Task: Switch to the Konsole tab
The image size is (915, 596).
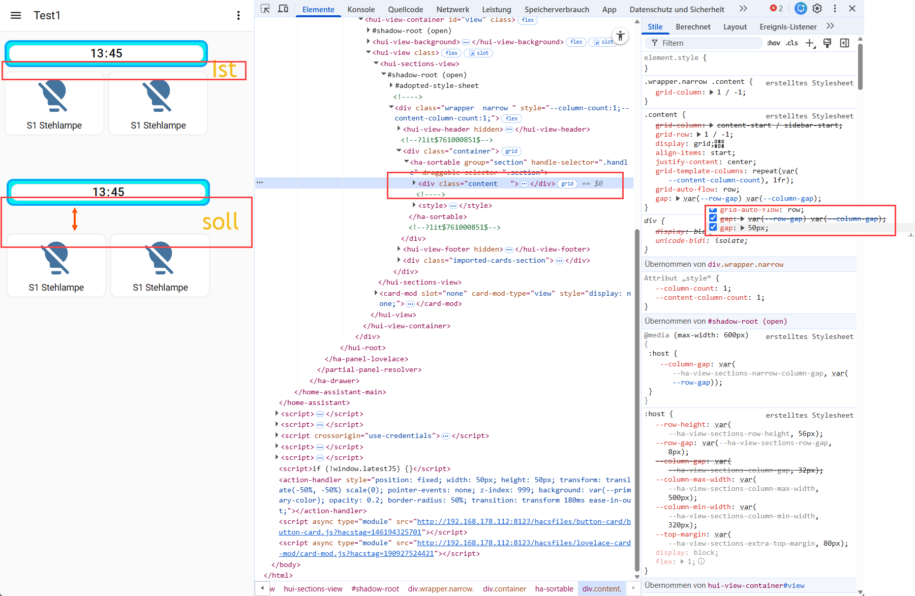Action: [x=361, y=10]
